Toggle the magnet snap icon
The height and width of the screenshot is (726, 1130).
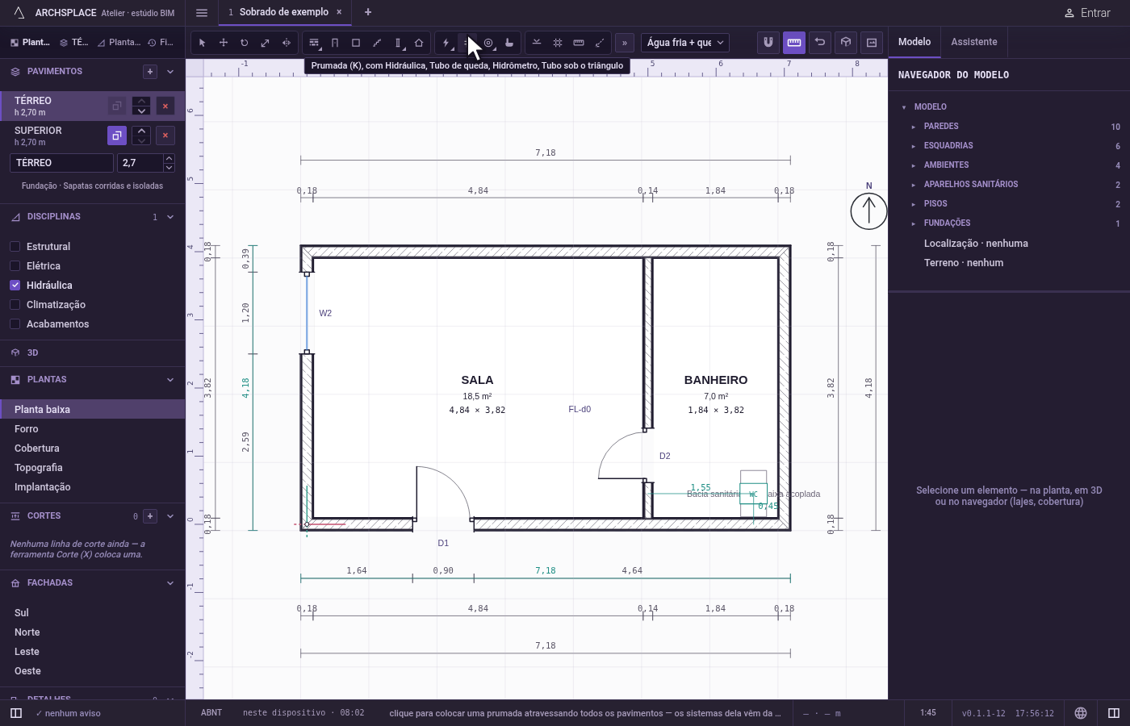(768, 42)
